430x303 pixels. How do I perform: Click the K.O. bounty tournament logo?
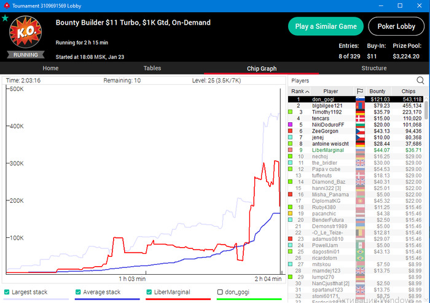[x=26, y=32]
